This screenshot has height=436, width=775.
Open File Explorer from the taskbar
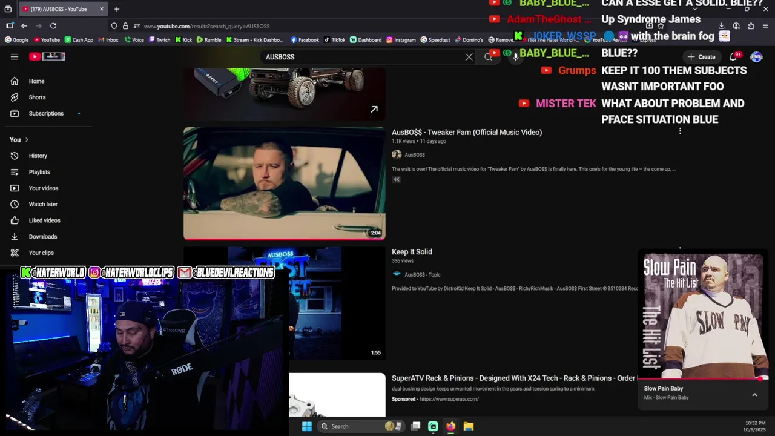[x=469, y=426]
